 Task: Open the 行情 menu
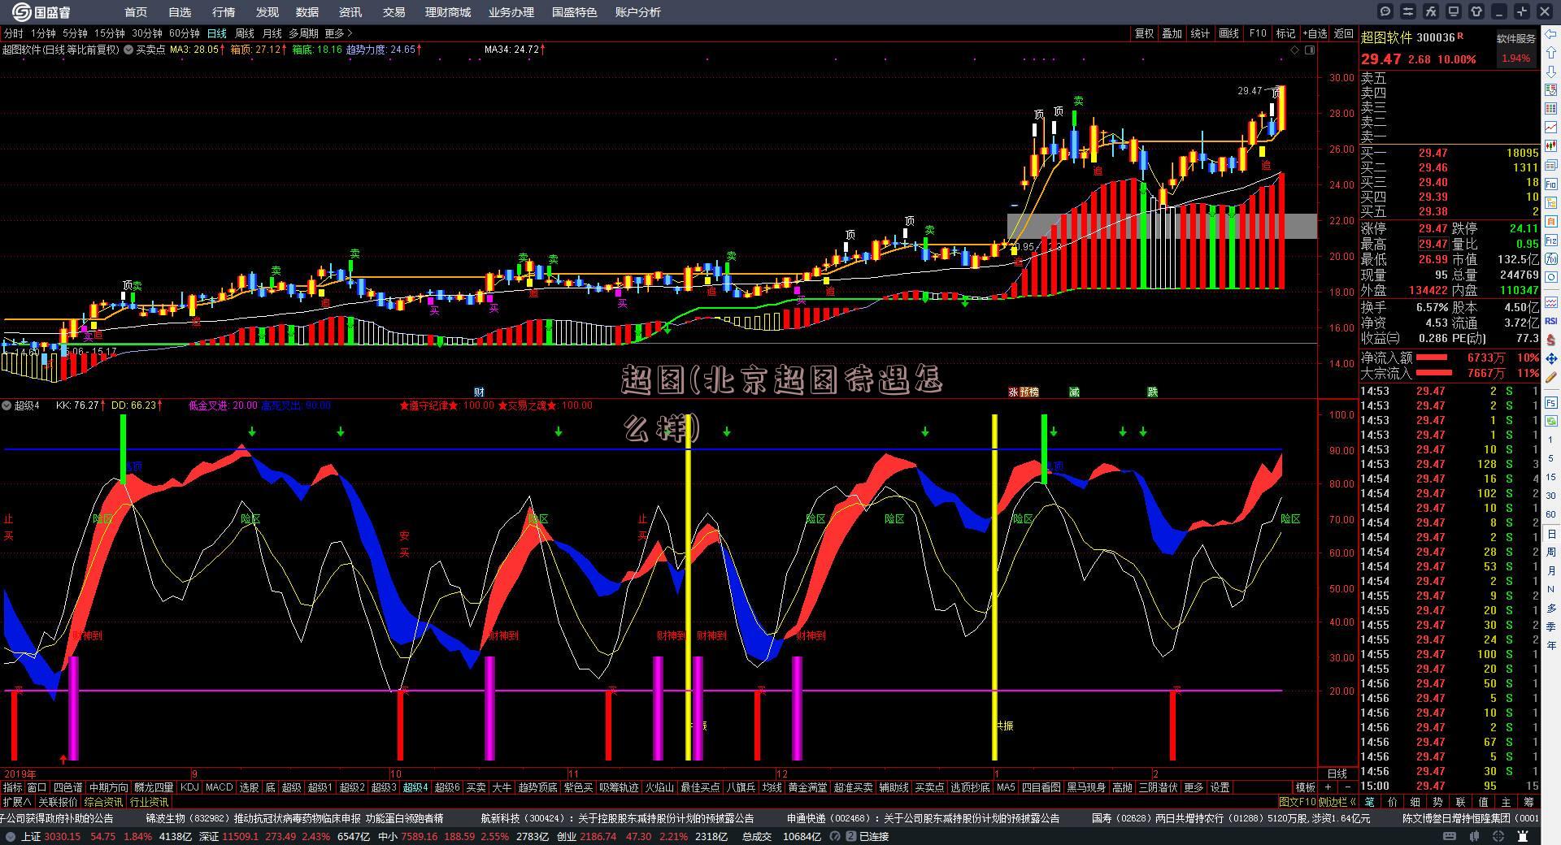click(x=224, y=12)
